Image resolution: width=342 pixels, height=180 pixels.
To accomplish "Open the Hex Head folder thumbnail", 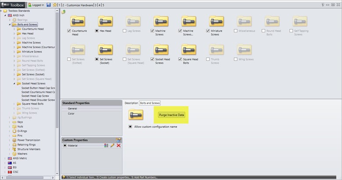I will (x=106, y=22).
